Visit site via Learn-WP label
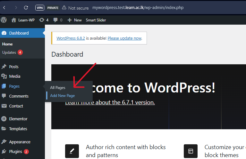Image resolution: width=246 pixels, height=159 pixels. [x=26, y=20]
